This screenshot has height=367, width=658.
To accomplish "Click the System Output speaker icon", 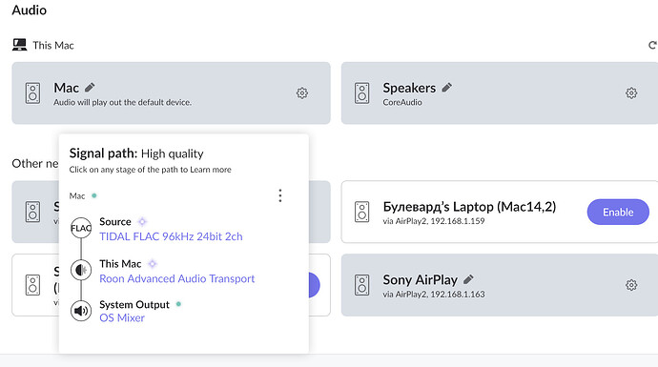I will click(x=81, y=311).
